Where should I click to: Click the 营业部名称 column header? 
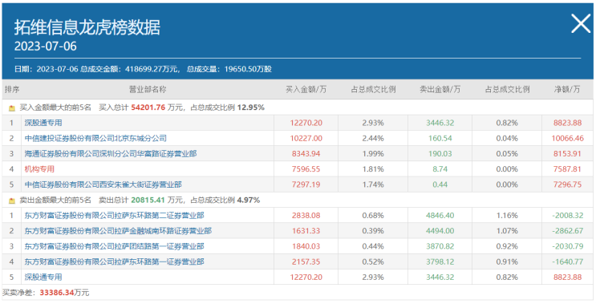click(148, 90)
